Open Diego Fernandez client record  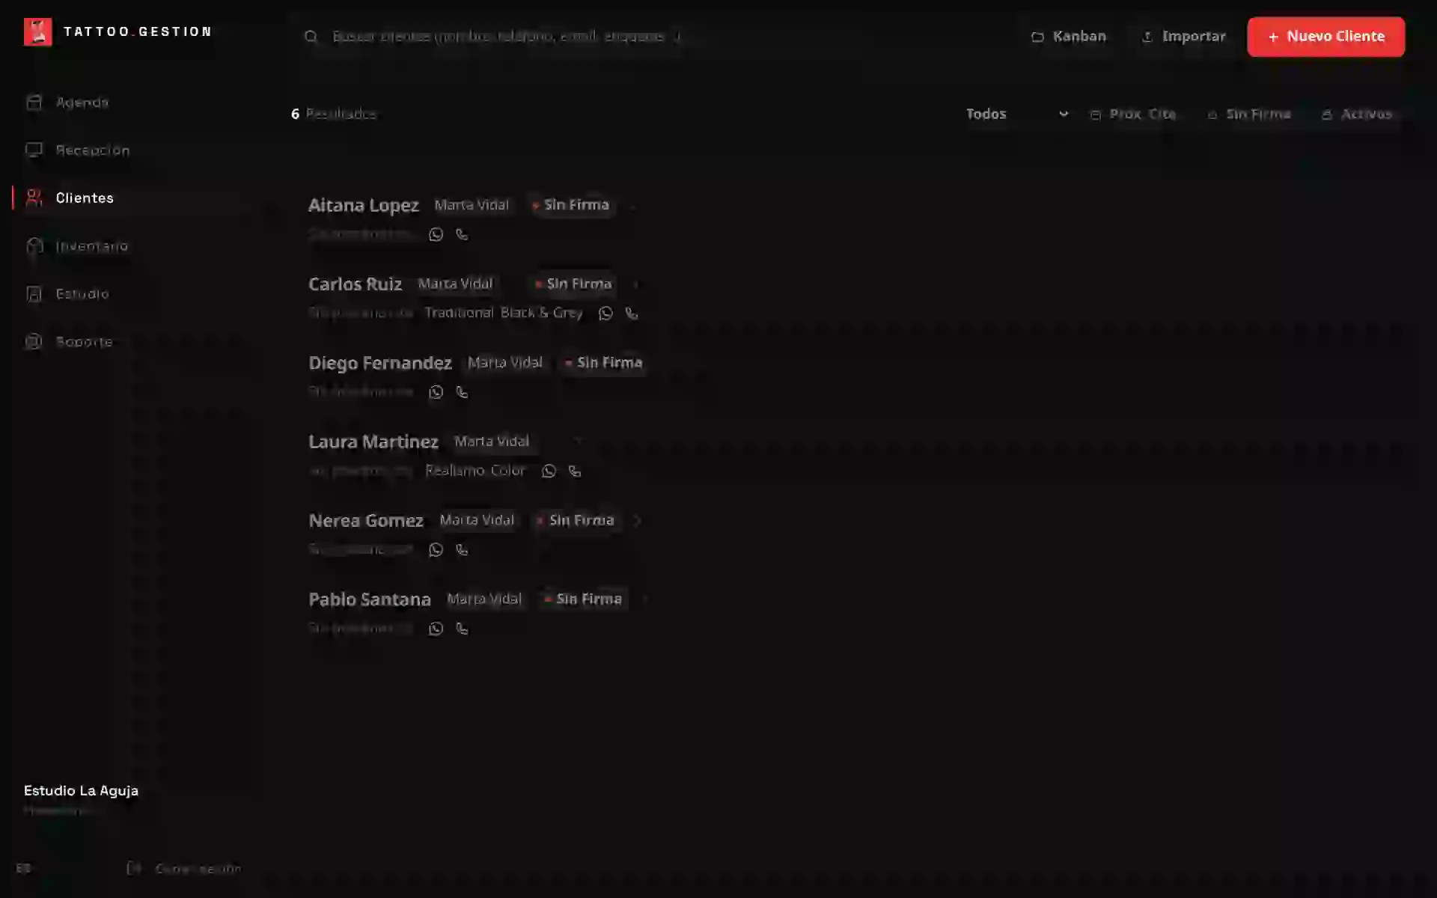point(380,363)
